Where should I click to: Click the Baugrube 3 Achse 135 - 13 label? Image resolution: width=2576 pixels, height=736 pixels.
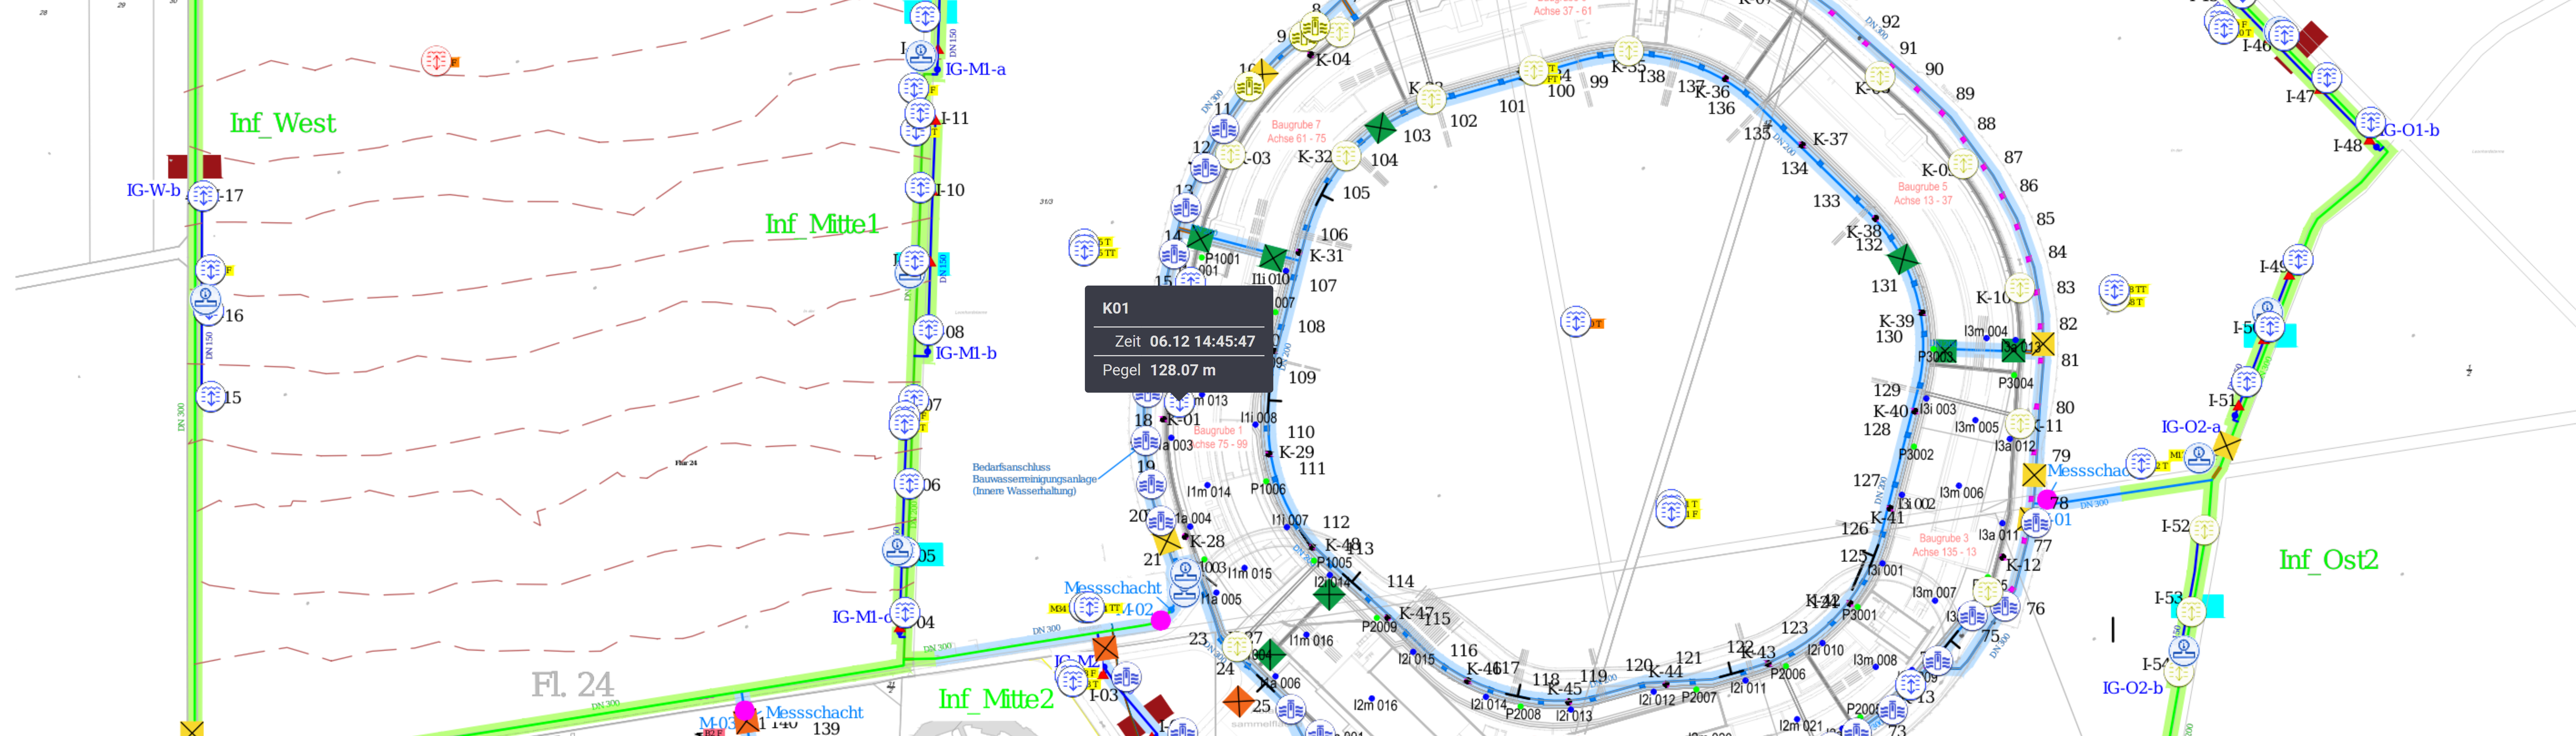[1944, 545]
